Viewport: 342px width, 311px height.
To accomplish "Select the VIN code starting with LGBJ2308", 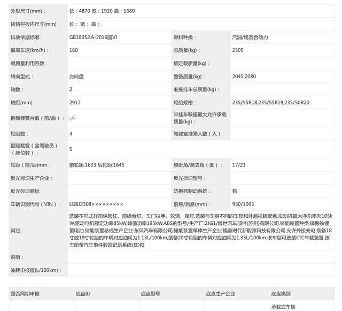I will coord(96,204).
